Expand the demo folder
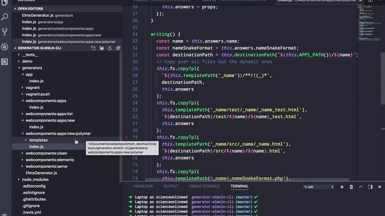385x216 pixels. point(27,61)
